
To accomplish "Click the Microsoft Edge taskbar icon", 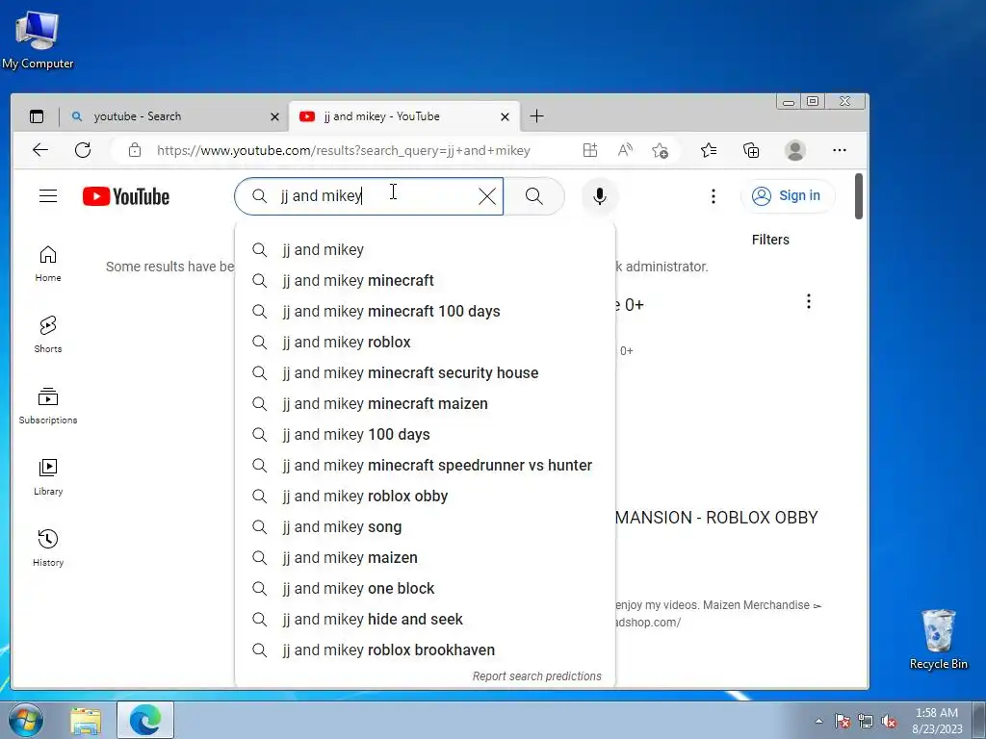I will coord(145,720).
